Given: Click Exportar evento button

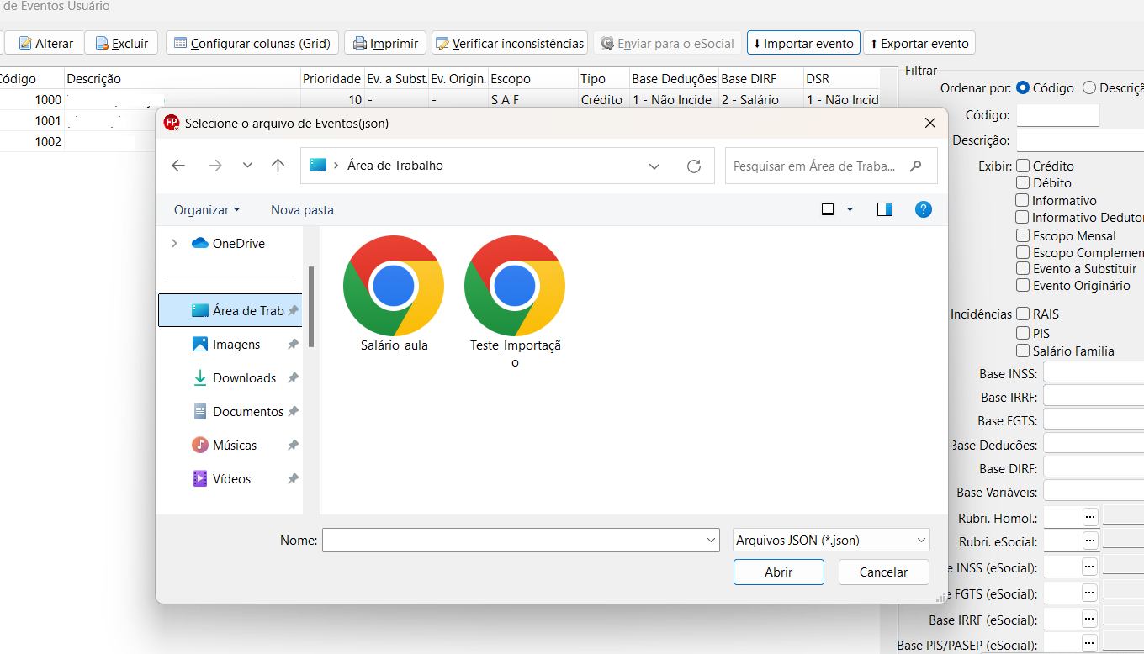Looking at the screenshot, I should point(919,43).
